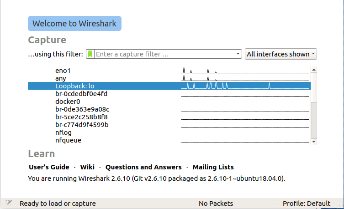Click the No Packets status text
The image size is (344, 209).
pyautogui.click(x=216, y=204)
